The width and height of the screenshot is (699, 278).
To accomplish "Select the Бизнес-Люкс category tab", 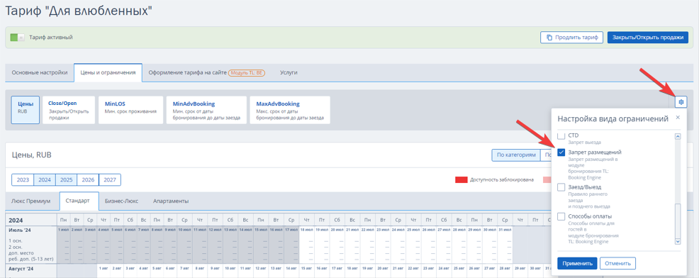I will tap(121, 201).
